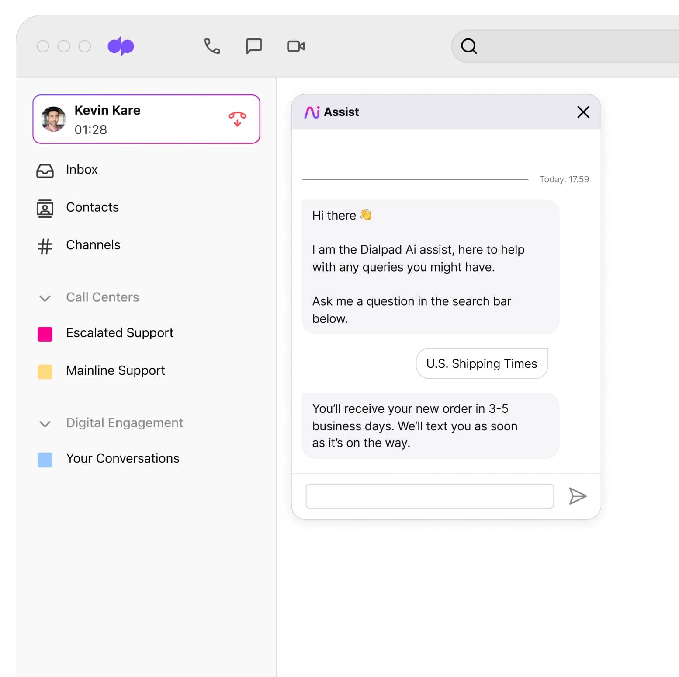679x677 pixels.
Task: Select the phone call icon
Action: (x=211, y=45)
